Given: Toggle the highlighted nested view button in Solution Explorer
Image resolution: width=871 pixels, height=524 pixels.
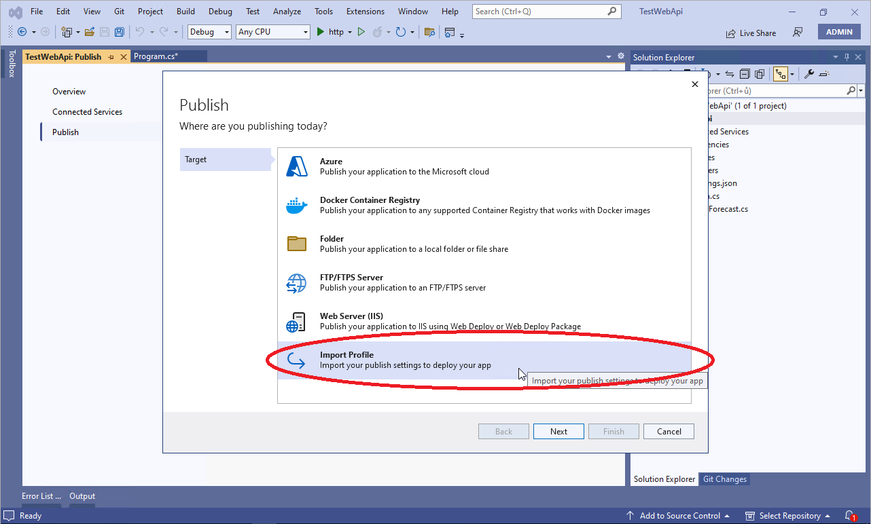Looking at the screenshot, I should point(781,74).
